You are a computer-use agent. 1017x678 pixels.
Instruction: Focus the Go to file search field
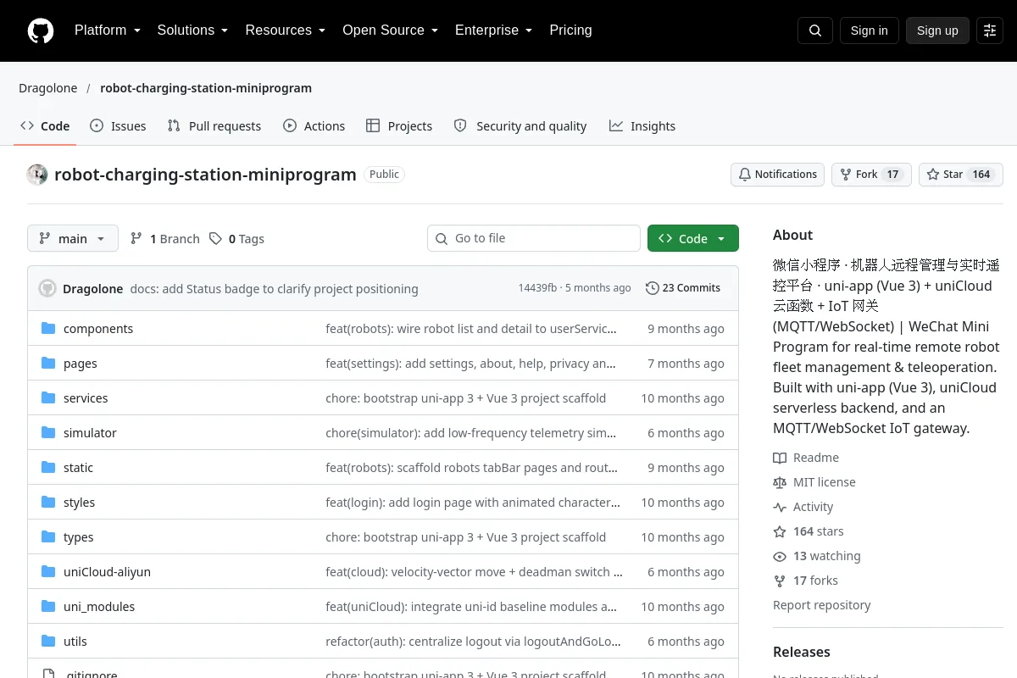pos(534,238)
